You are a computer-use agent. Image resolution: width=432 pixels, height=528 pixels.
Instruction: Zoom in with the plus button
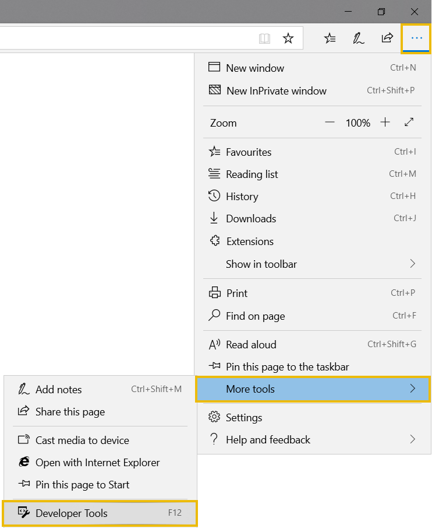coord(385,123)
